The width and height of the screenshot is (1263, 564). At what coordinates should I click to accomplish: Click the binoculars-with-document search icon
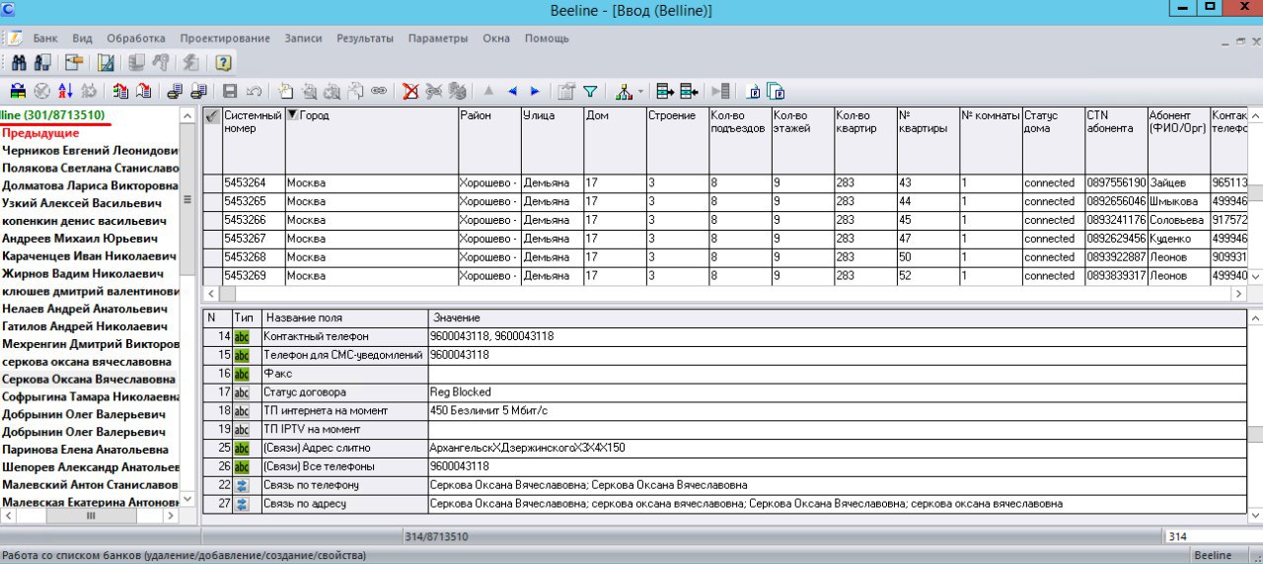(41, 63)
